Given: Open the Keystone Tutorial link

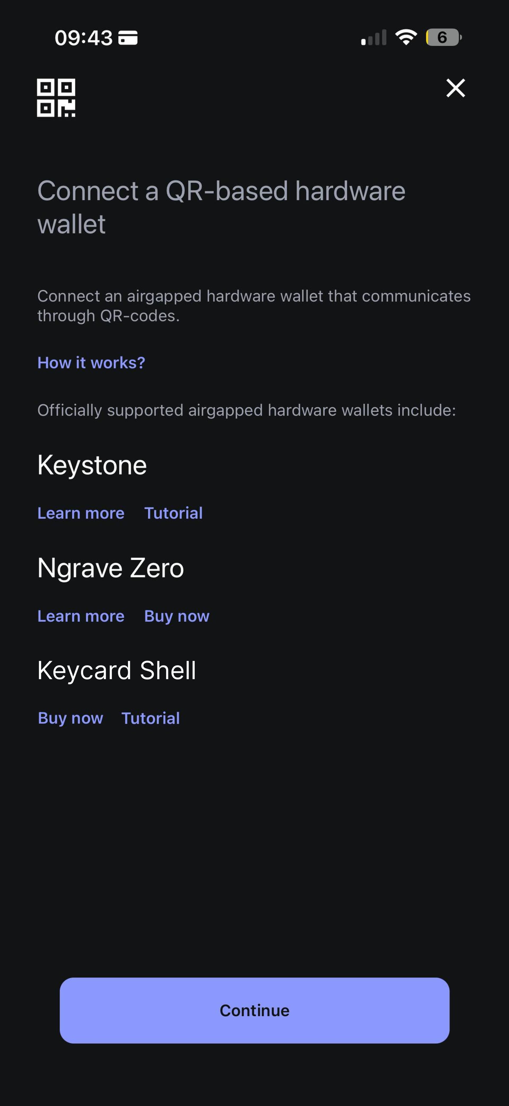Looking at the screenshot, I should coord(173,513).
